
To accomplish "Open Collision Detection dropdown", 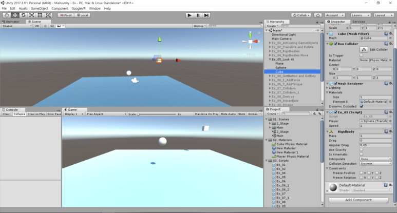I will [x=375, y=164].
